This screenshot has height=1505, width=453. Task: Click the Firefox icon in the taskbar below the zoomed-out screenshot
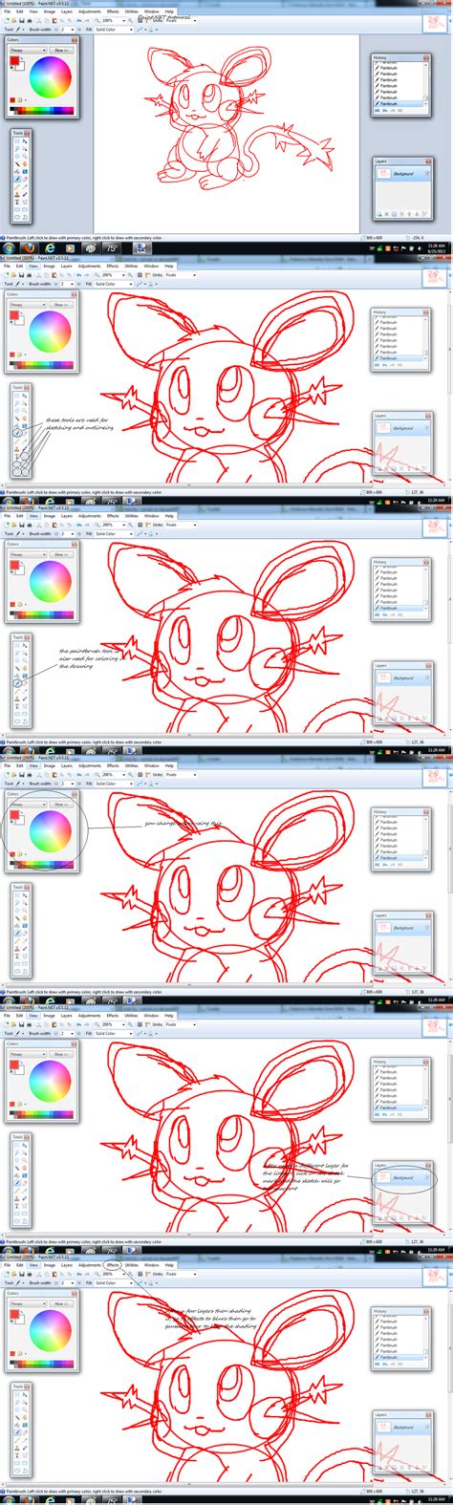click(29, 247)
